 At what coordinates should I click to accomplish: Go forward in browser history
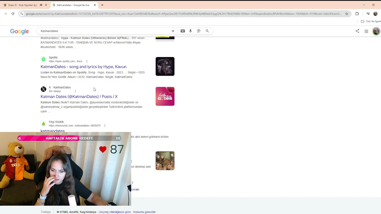(x=5, y=14)
